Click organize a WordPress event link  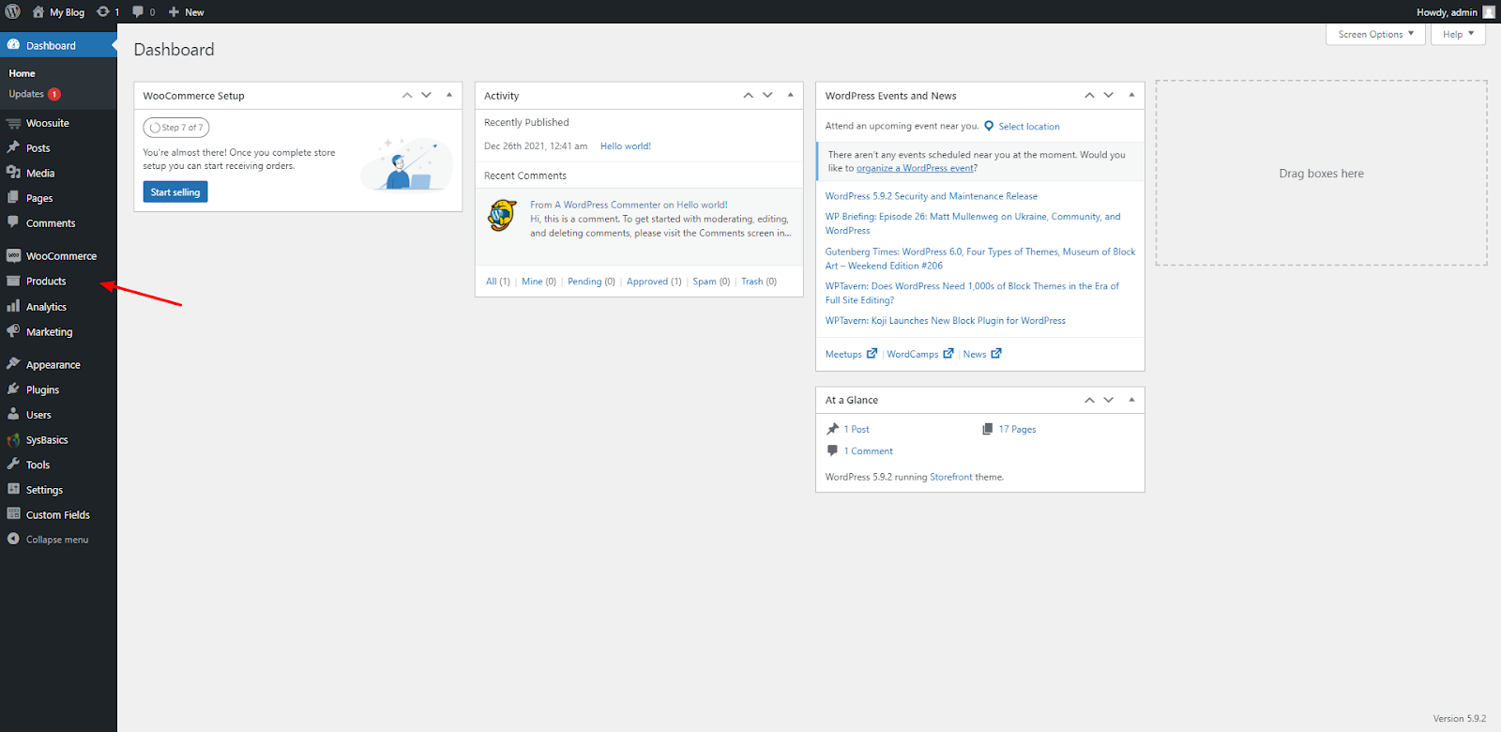pyautogui.click(x=915, y=168)
